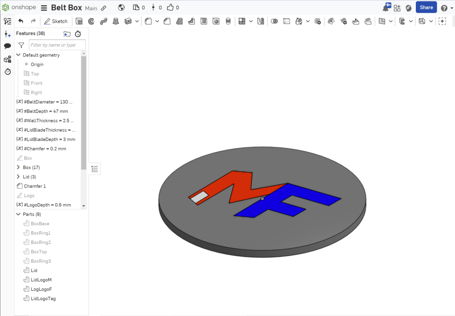Click the filter funnel icon
Image resolution: width=455 pixels, height=316 pixels.
[21, 45]
